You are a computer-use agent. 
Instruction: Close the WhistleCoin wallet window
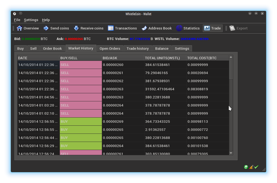pyautogui.click(x=262, y=14)
